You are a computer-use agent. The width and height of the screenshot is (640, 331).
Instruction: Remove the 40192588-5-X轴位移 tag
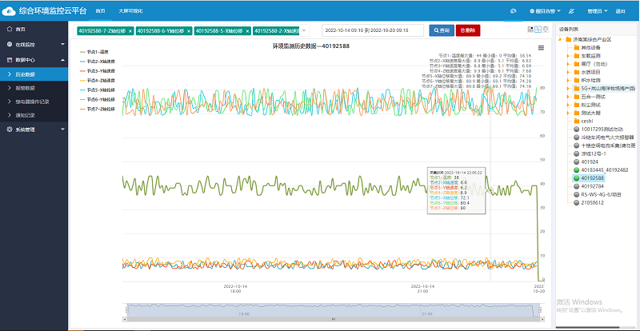247,31
